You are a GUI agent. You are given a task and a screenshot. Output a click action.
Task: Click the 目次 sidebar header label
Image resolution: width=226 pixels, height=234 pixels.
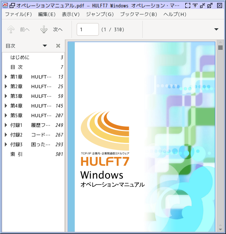(x=10, y=46)
